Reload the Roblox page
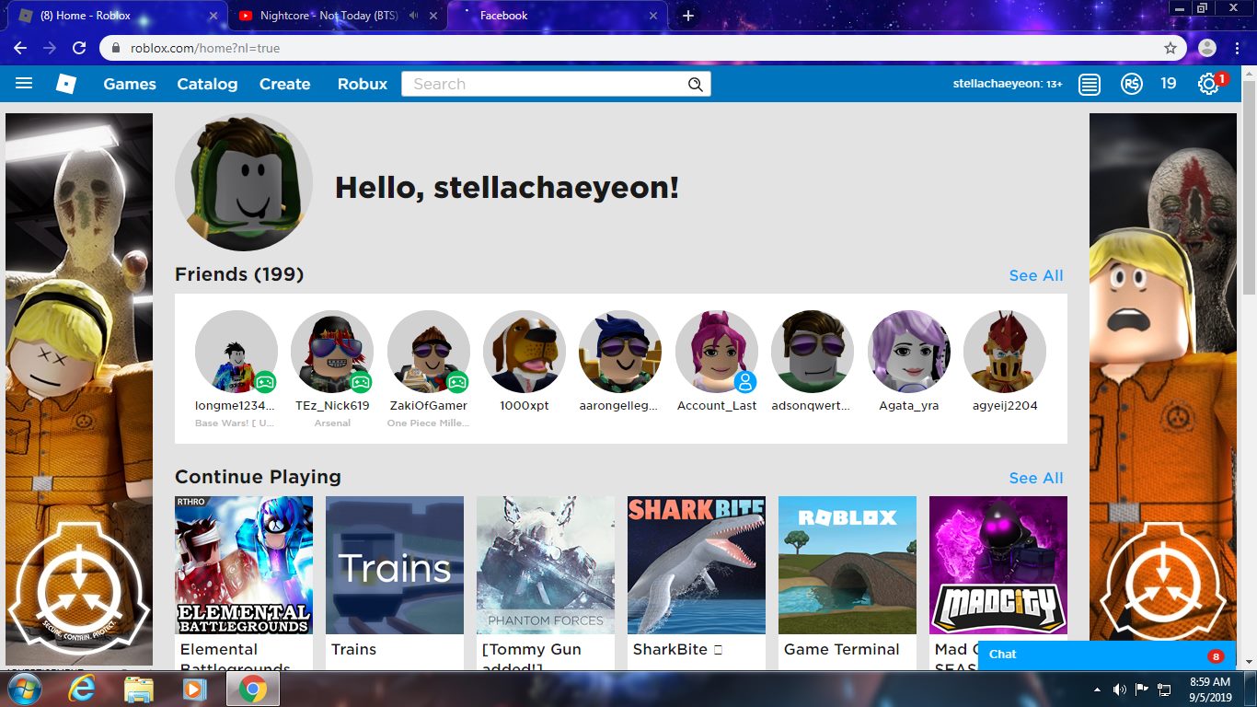 click(x=79, y=48)
